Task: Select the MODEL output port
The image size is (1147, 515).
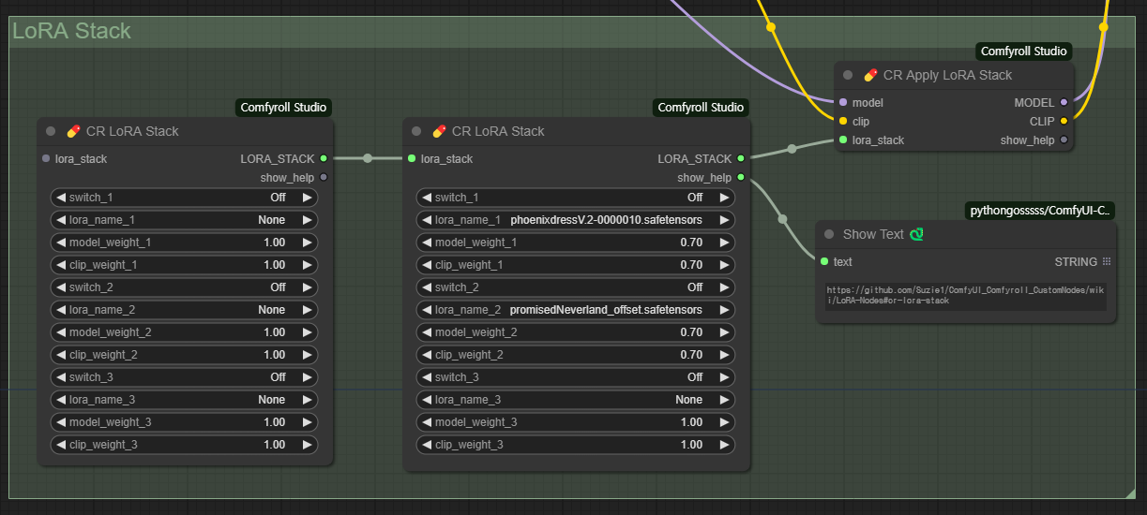Action: click(1064, 102)
